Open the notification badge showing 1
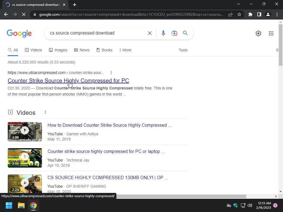 275,205
